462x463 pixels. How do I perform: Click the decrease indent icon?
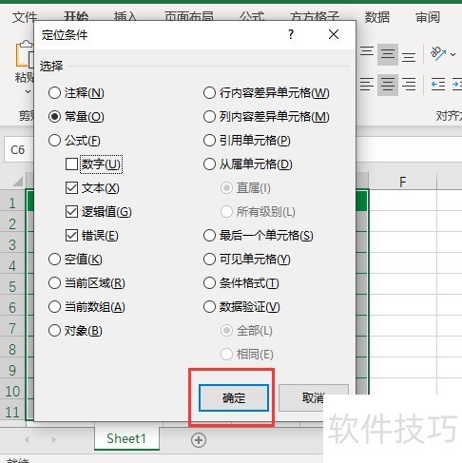438,85
